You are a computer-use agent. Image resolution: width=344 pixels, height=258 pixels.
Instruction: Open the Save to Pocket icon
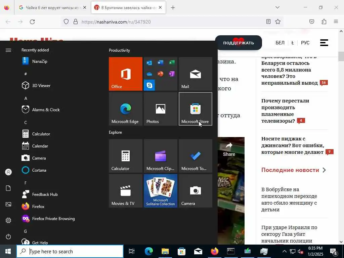click(x=312, y=21)
